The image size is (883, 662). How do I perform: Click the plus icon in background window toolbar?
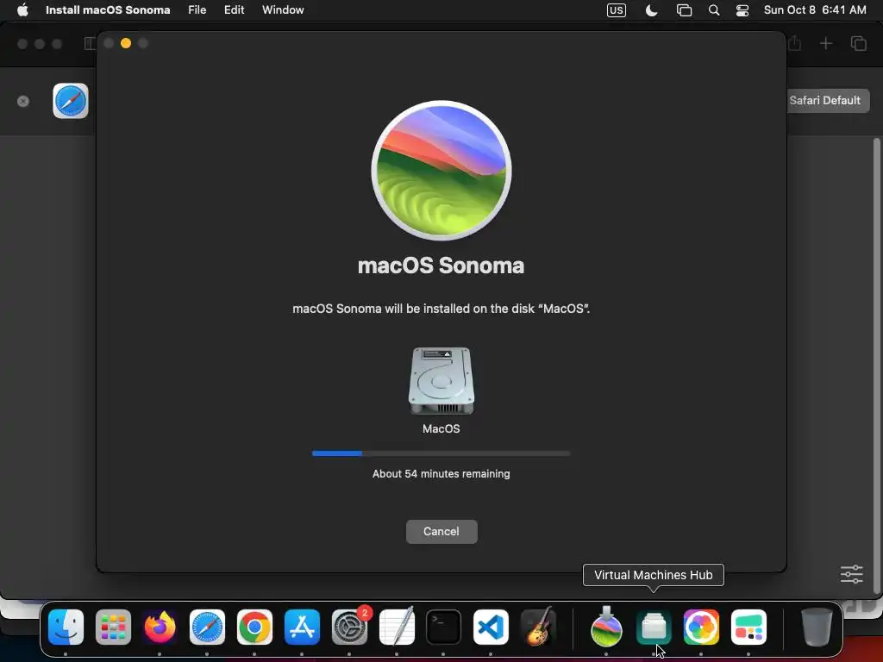point(825,43)
